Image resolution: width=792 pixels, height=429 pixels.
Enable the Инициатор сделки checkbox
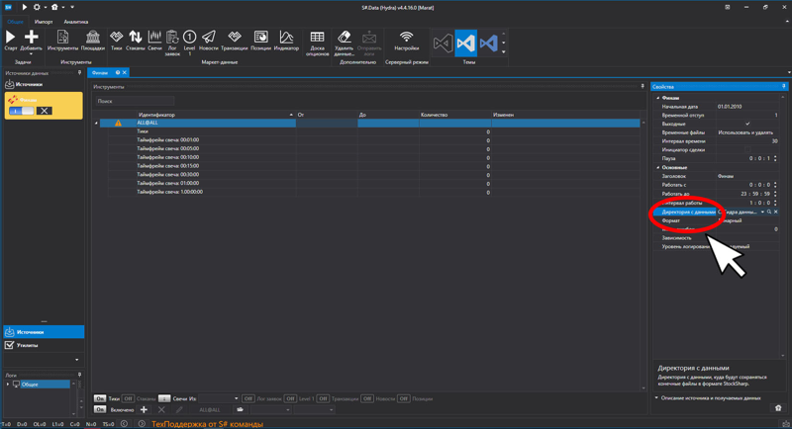pyautogui.click(x=747, y=150)
